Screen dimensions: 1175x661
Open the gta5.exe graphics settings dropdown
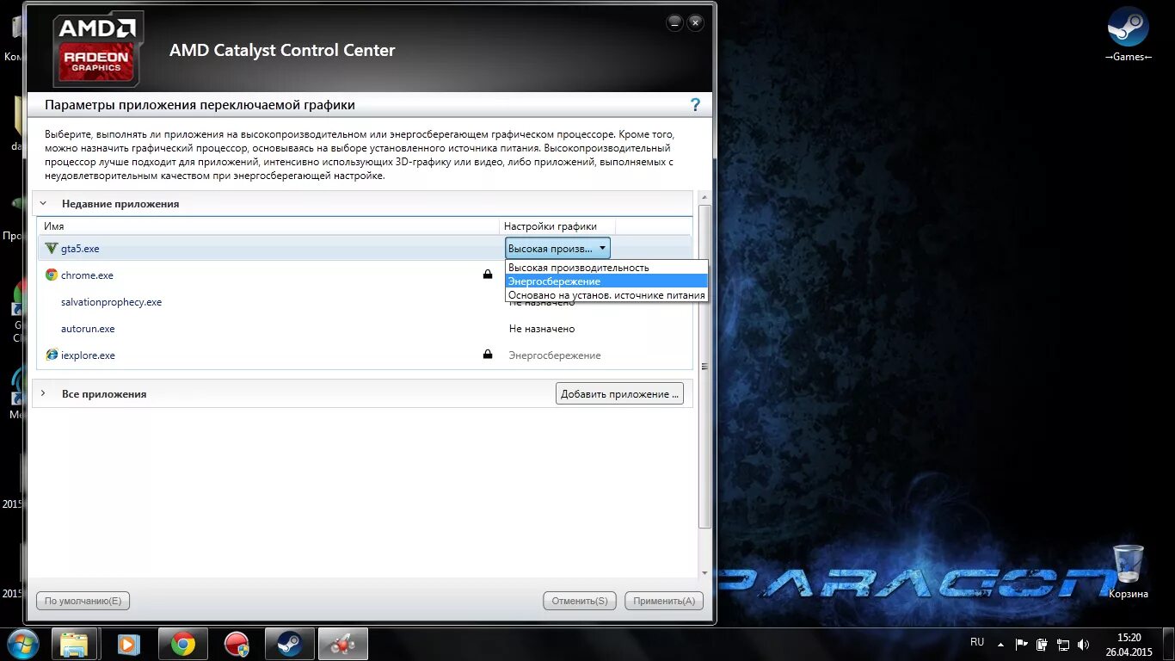pyautogui.click(x=558, y=249)
